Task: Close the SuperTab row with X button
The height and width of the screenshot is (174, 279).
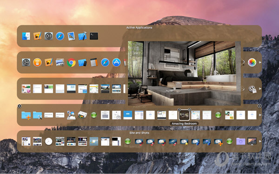Action: pos(20,106)
